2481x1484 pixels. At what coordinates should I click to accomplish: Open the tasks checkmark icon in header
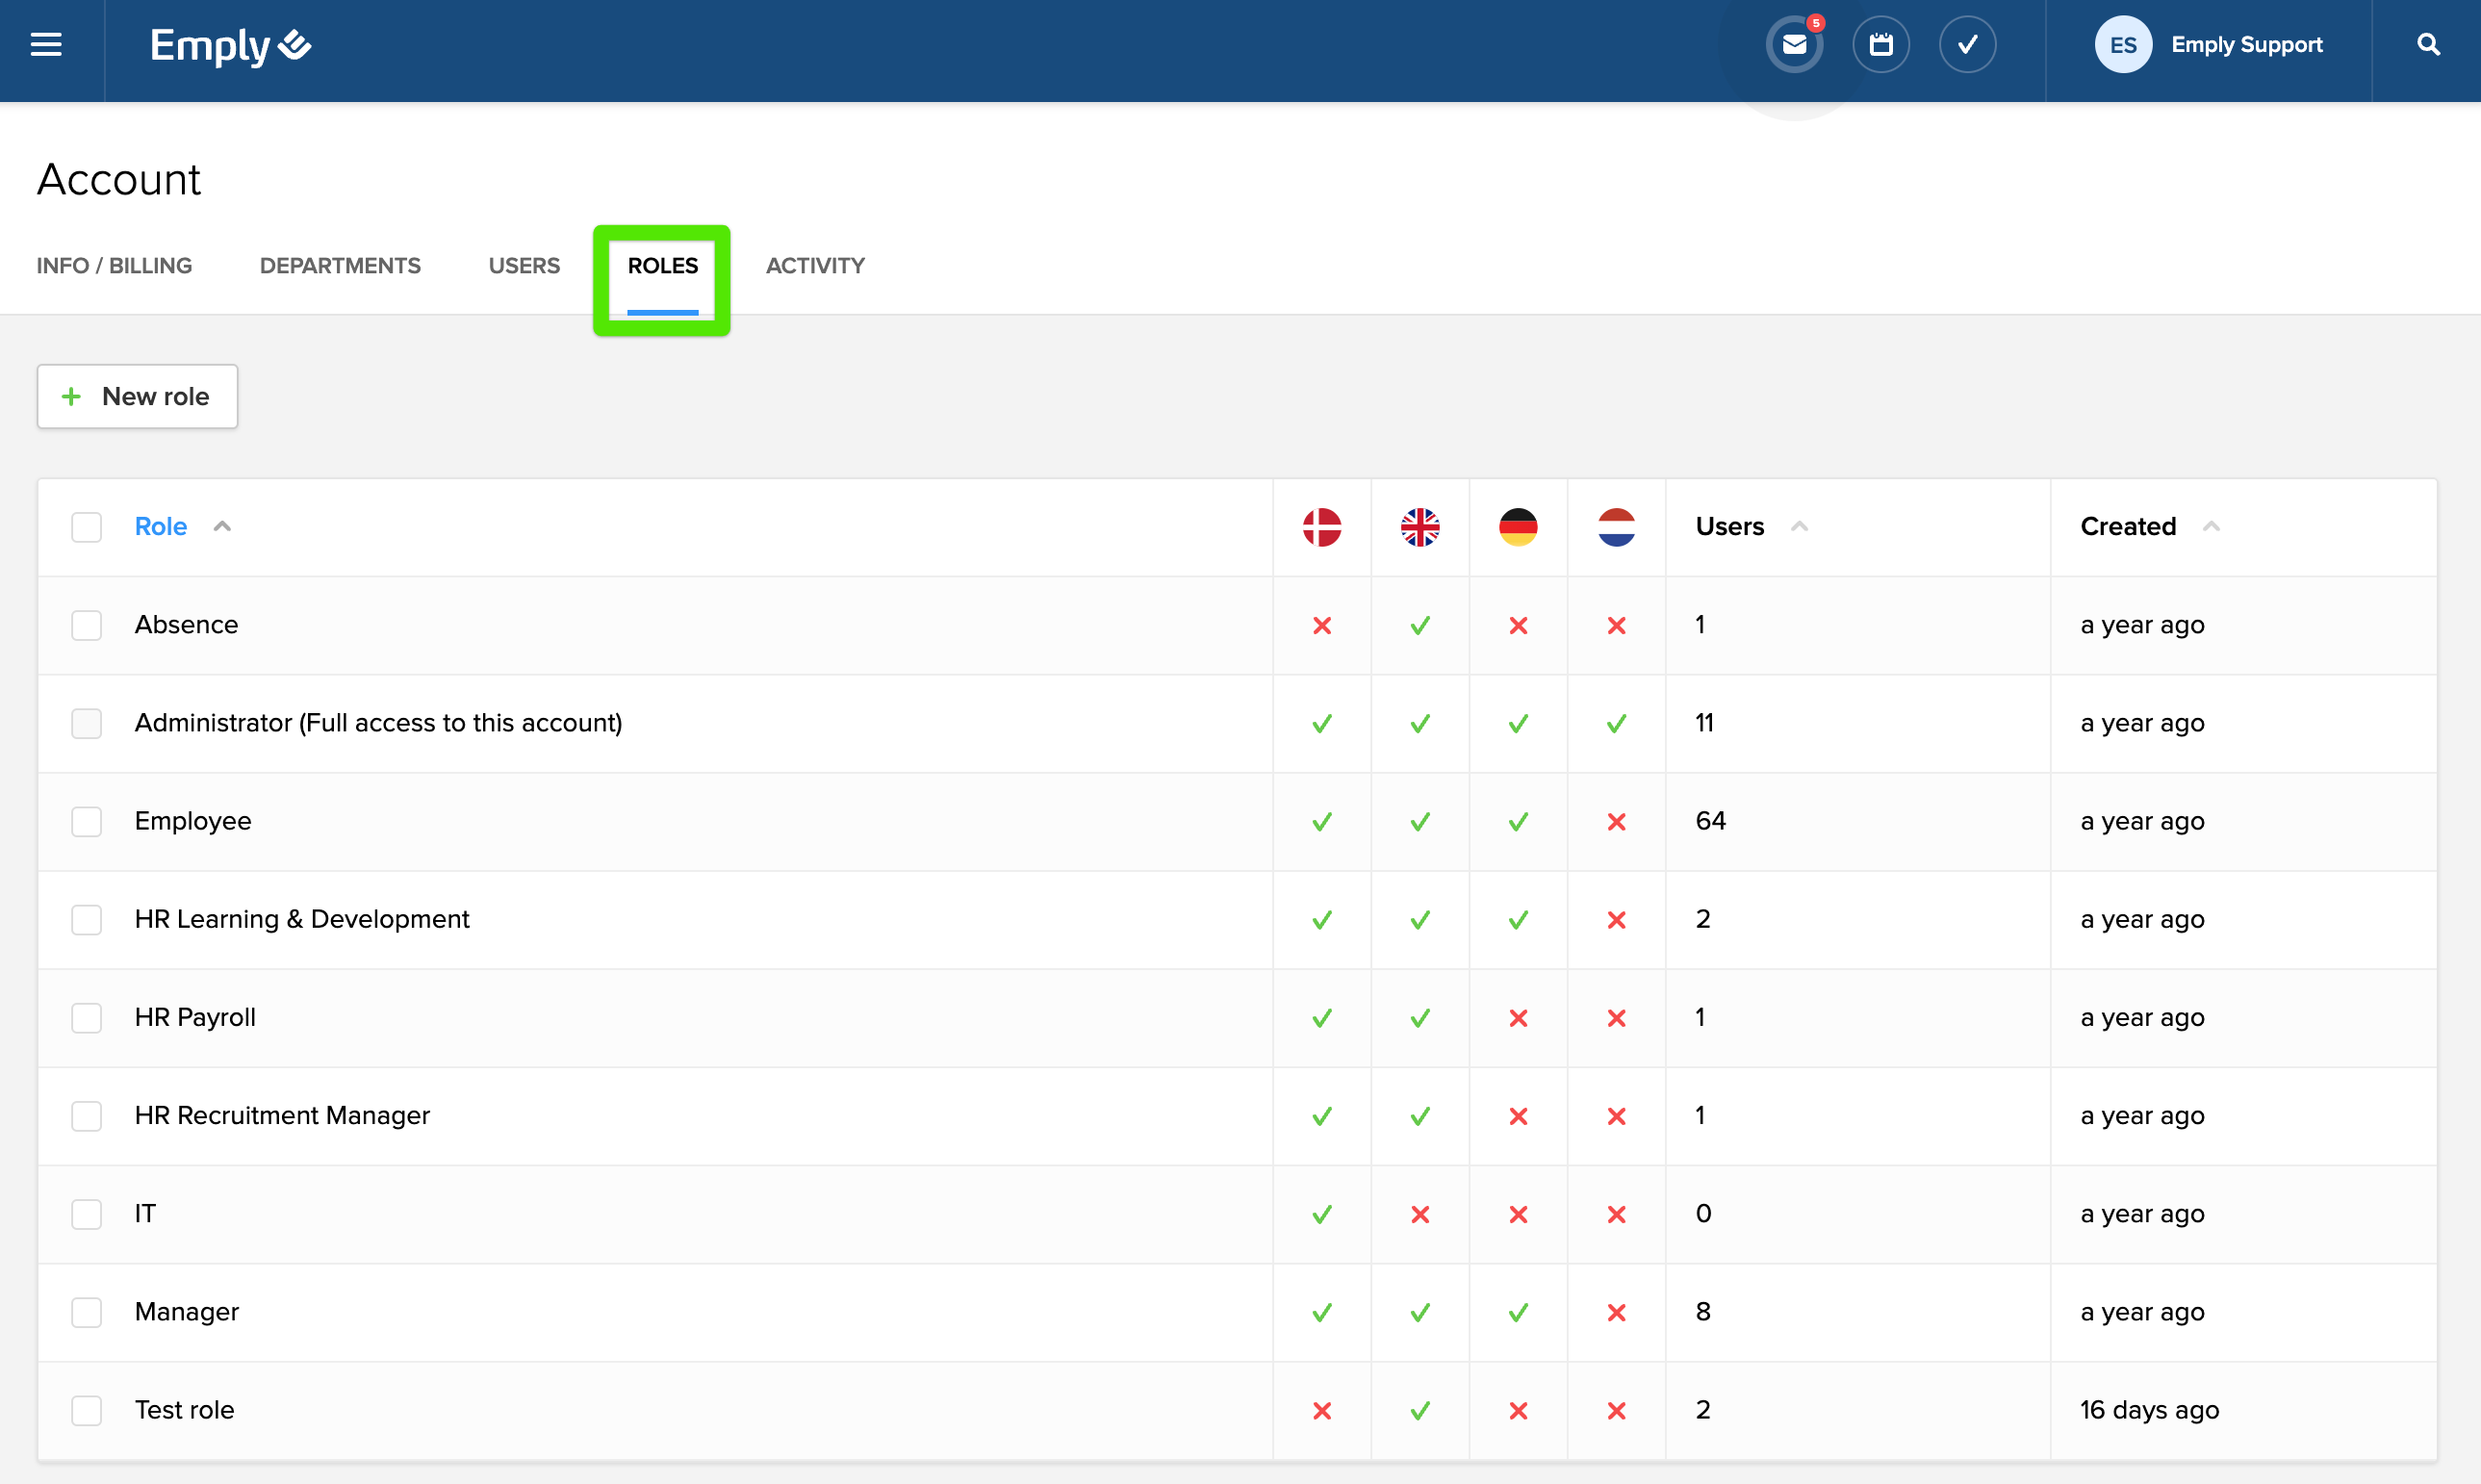(1966, 45)
